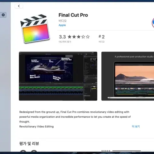Click the Final Cut Pro title text

tap(73, 15)
